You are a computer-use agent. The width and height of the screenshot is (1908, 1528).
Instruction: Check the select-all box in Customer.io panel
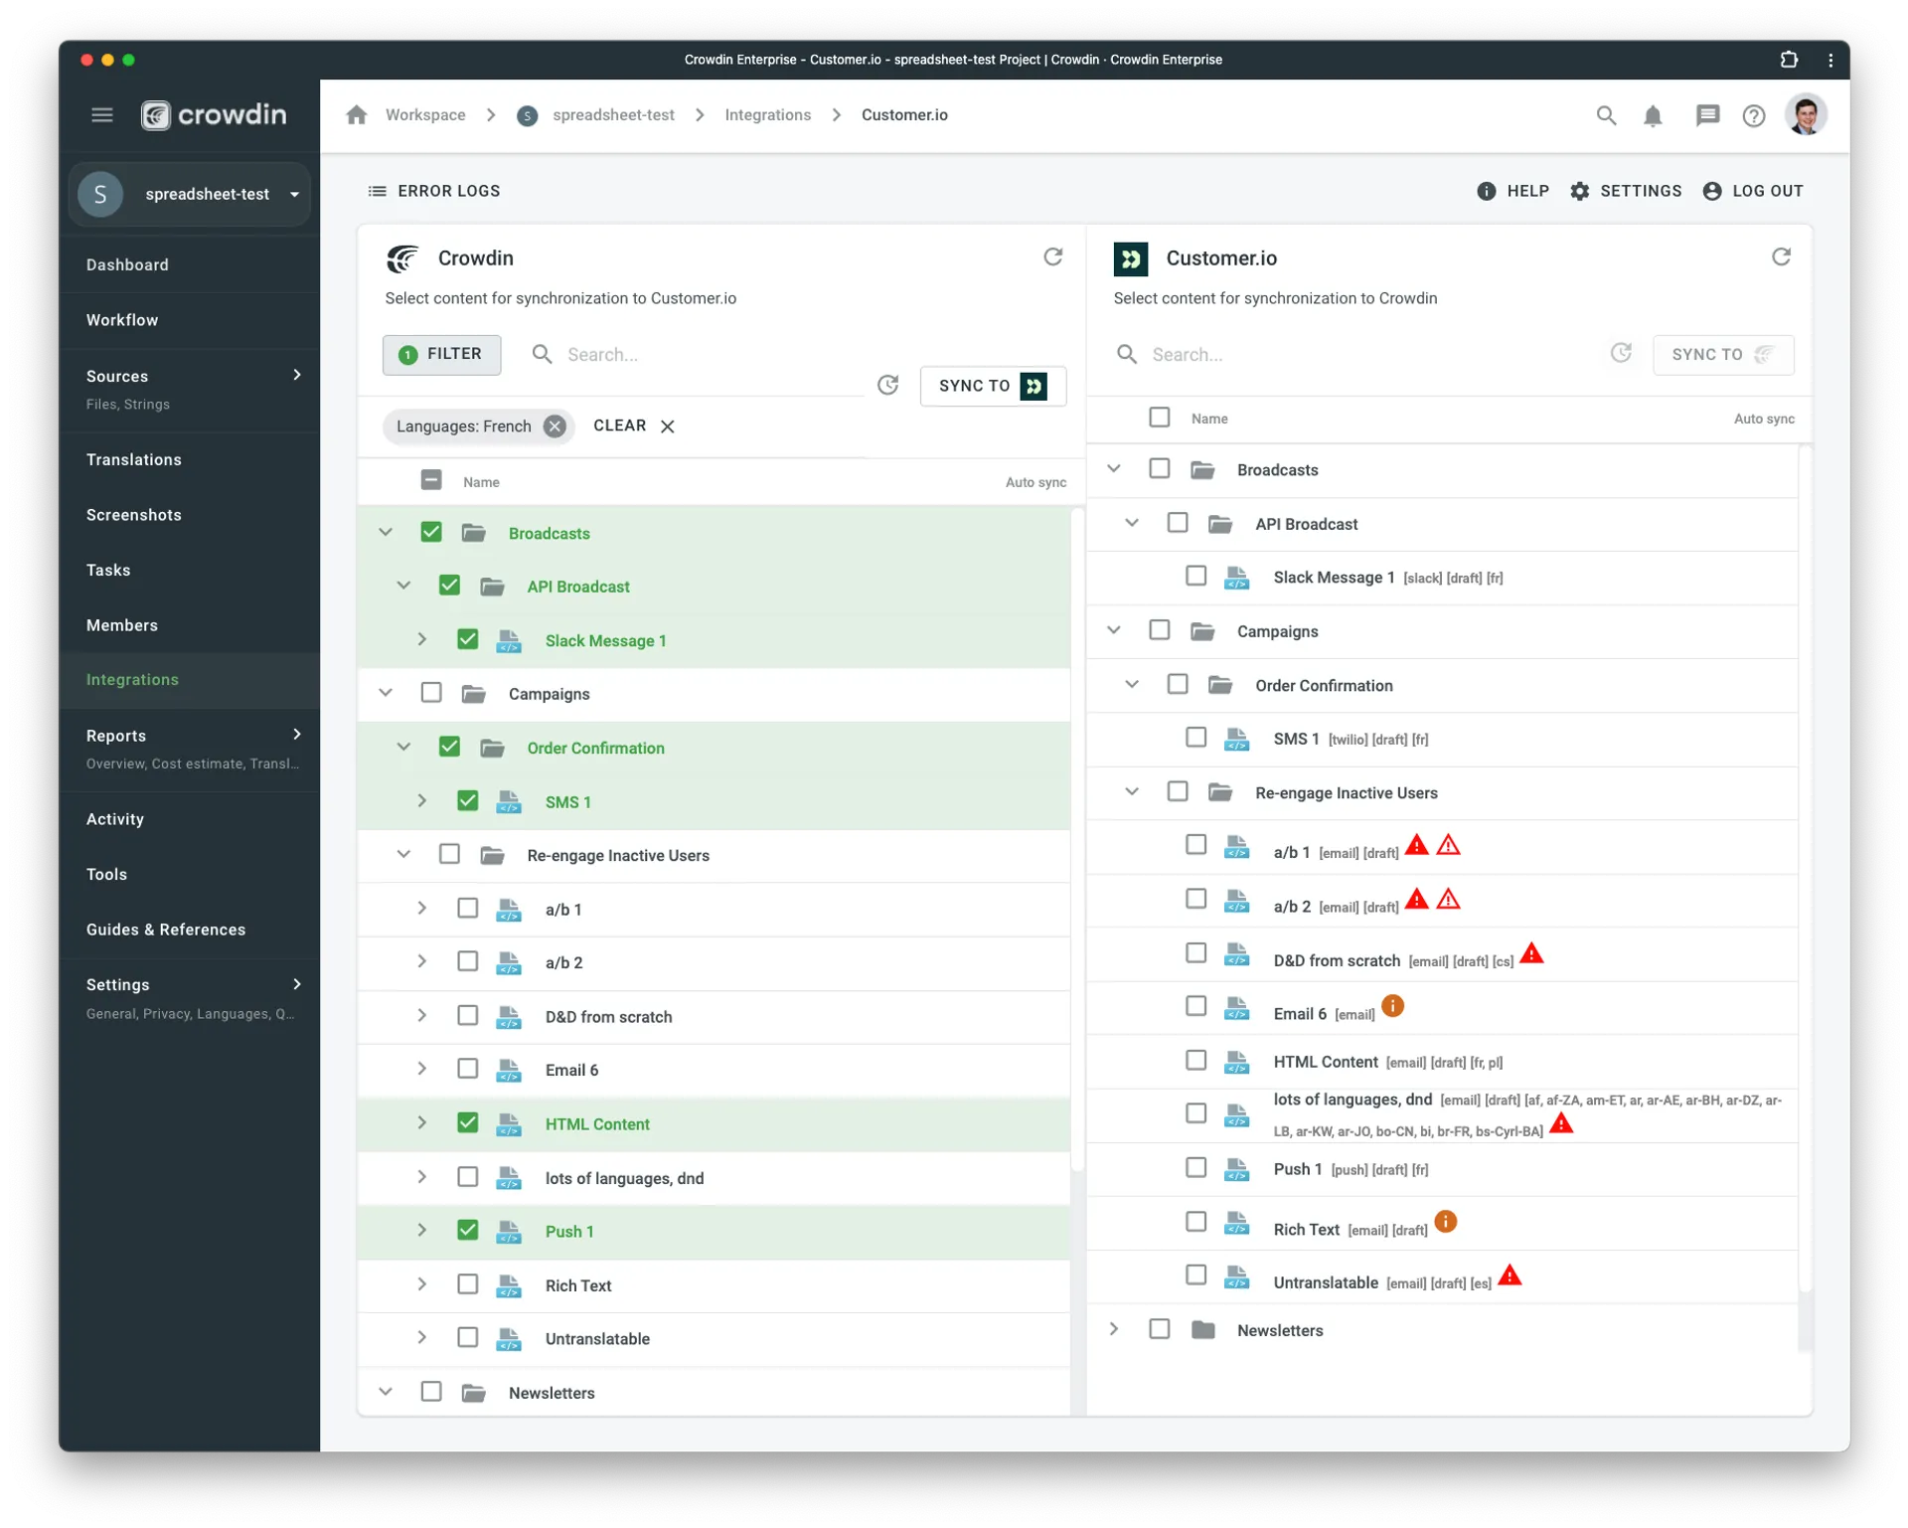coord(1160,418)
